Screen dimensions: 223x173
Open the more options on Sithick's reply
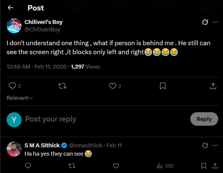pyautogui.click(x=215, y=145)
